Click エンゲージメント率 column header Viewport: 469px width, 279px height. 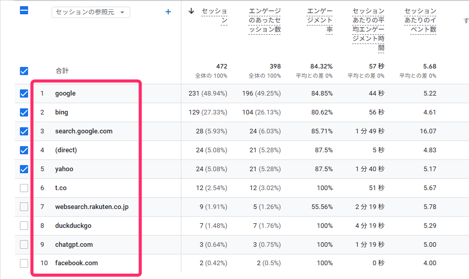pyautogui.click(x=319, y=20)
